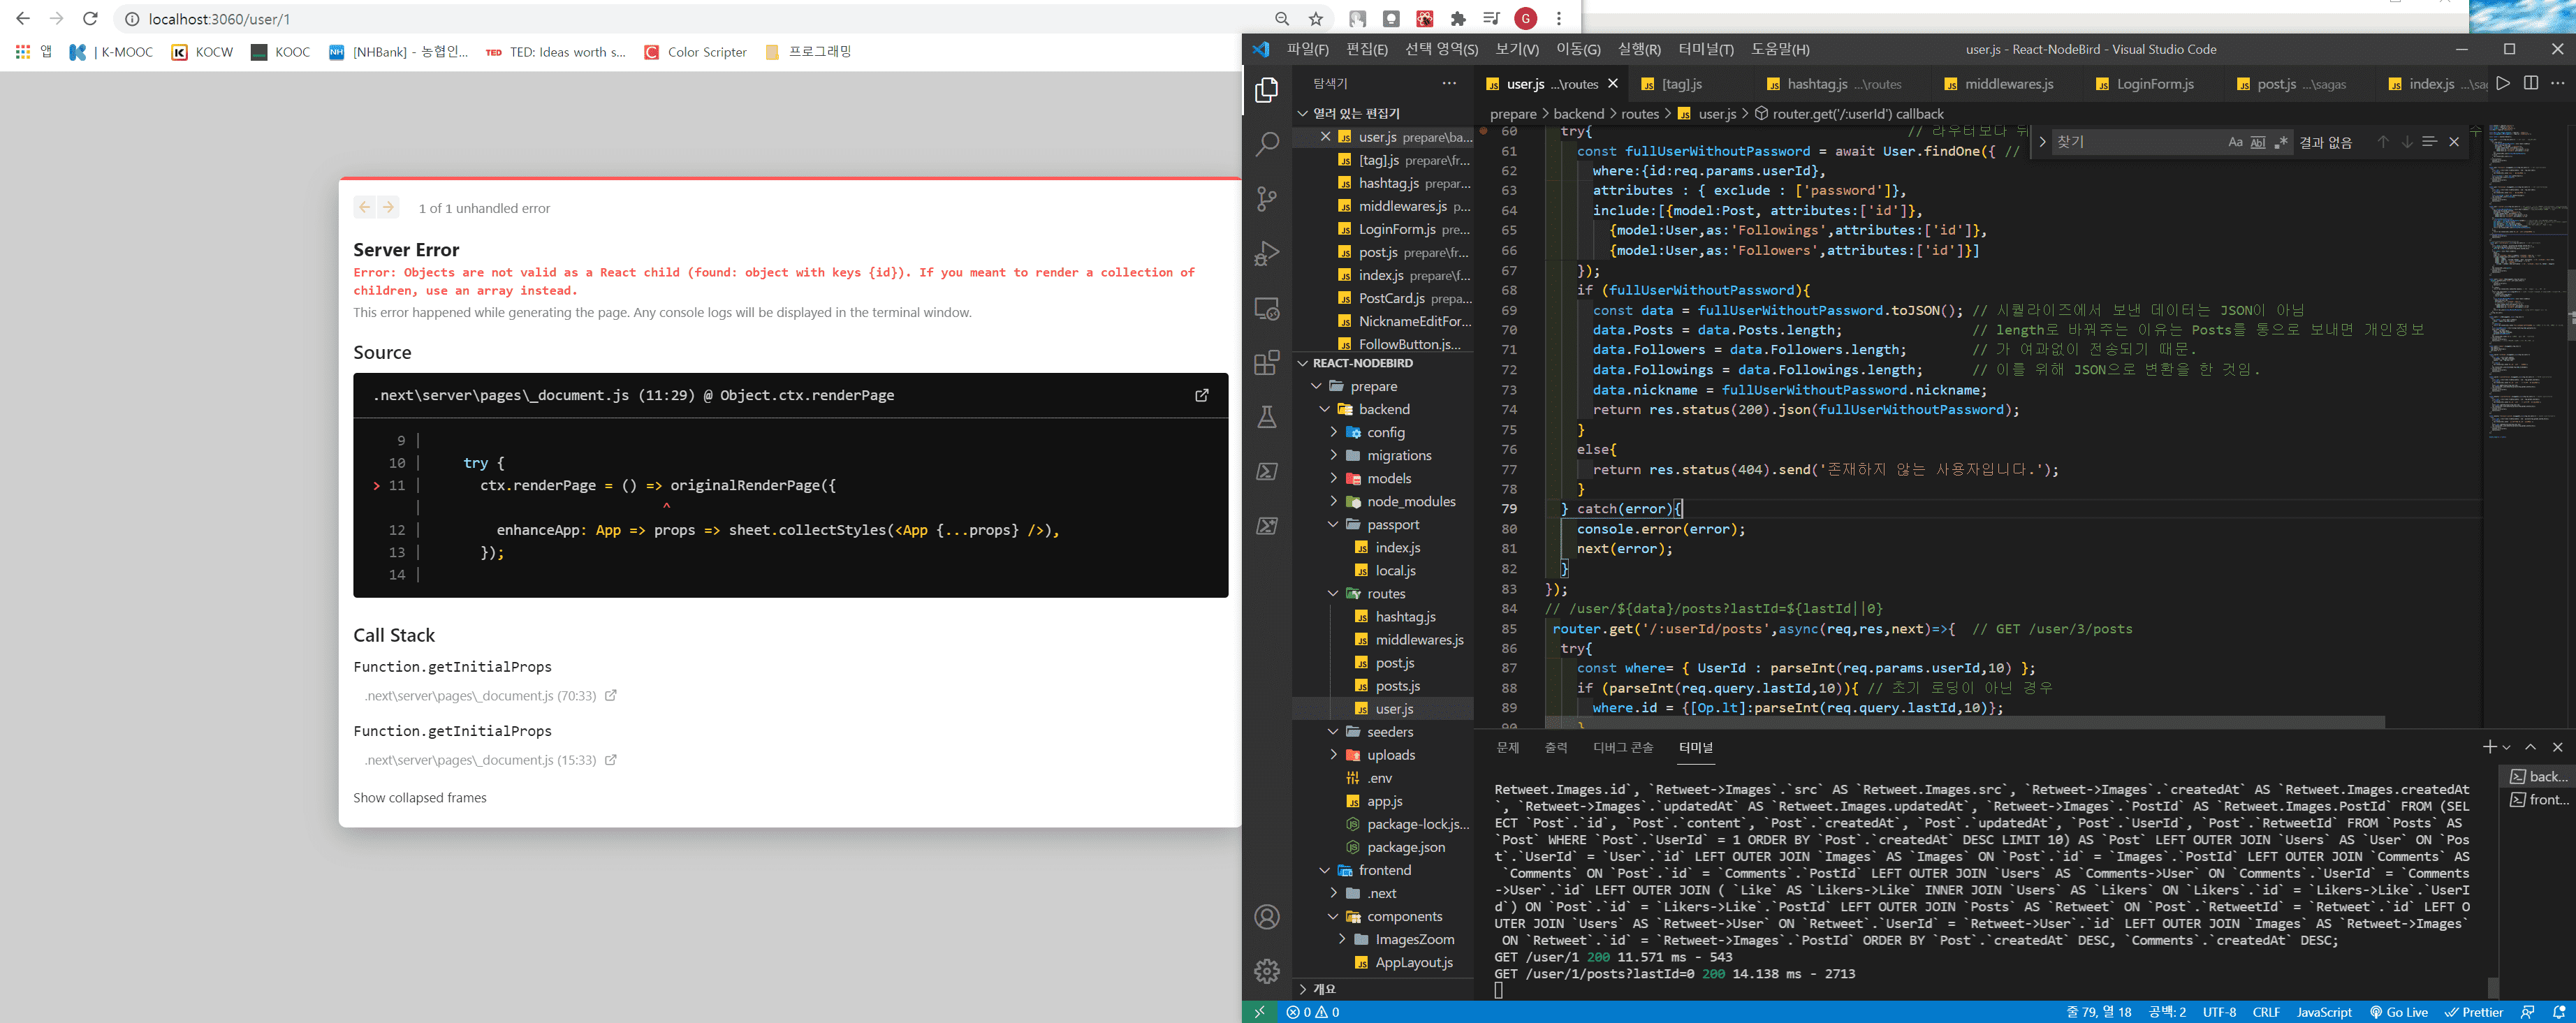2576x1023 pixels.
Task: Open the Search view in activity bar
Action: (1266, 143)
